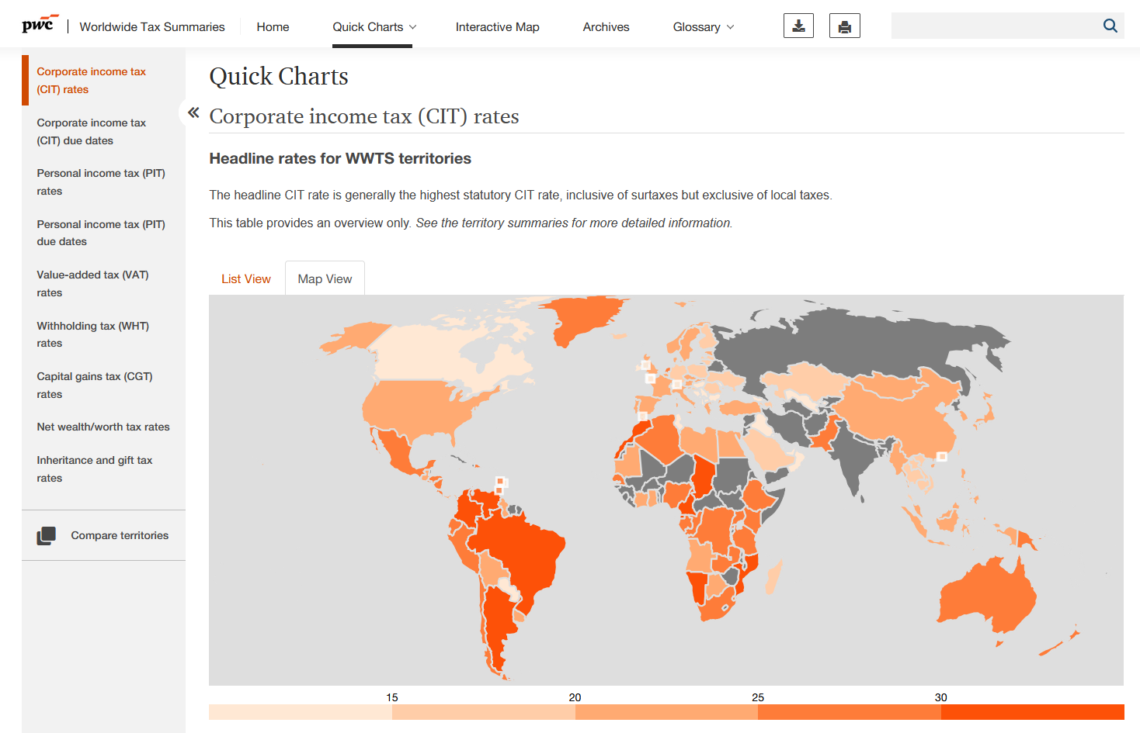Click the 'Quick Charts' page heading
This screenshot has height=733, width=1140.
pyautogui.click(x=279, y=76)
